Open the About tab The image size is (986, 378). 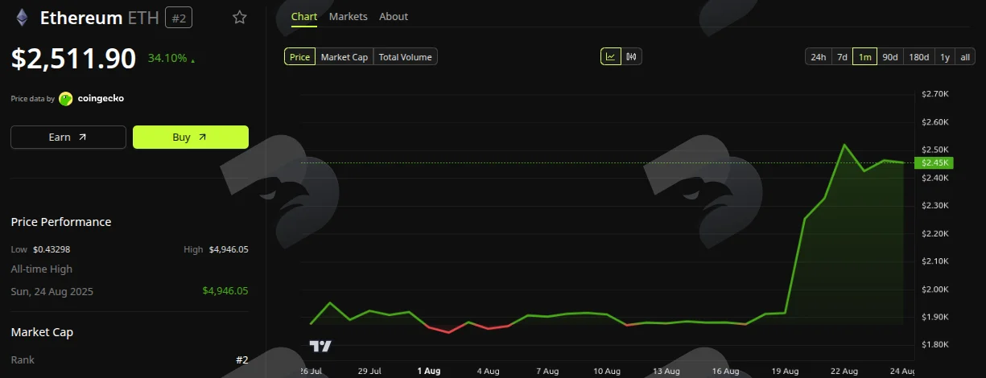(x=394, y=16)
